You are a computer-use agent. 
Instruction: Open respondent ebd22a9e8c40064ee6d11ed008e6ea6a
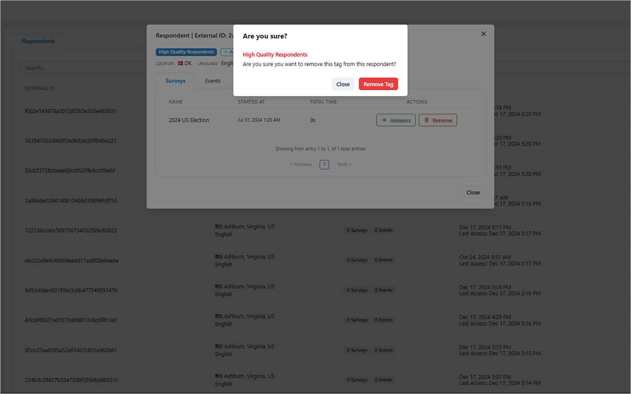point(72,260)
